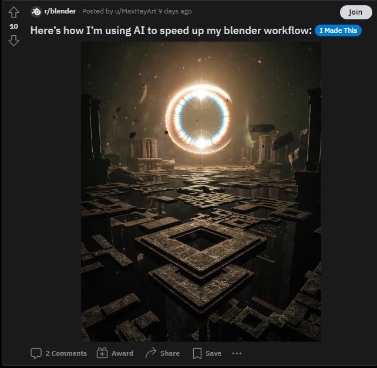Click the 'Share' text label
377x368 pixels.
click(170, 353)
